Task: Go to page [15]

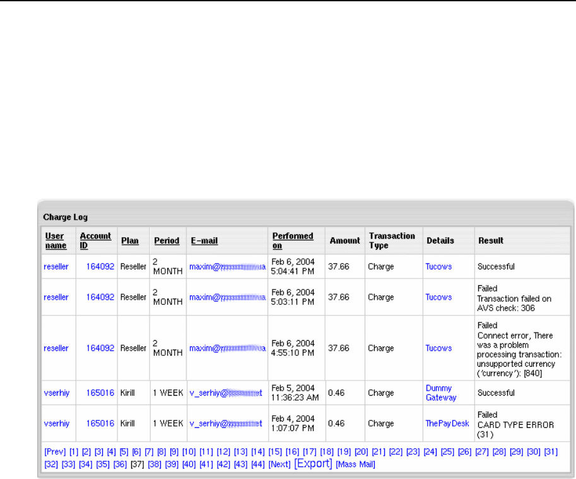Action: point(275,452)
